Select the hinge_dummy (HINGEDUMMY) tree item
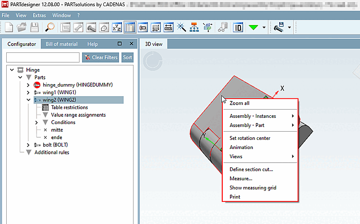 click(78, 85)
